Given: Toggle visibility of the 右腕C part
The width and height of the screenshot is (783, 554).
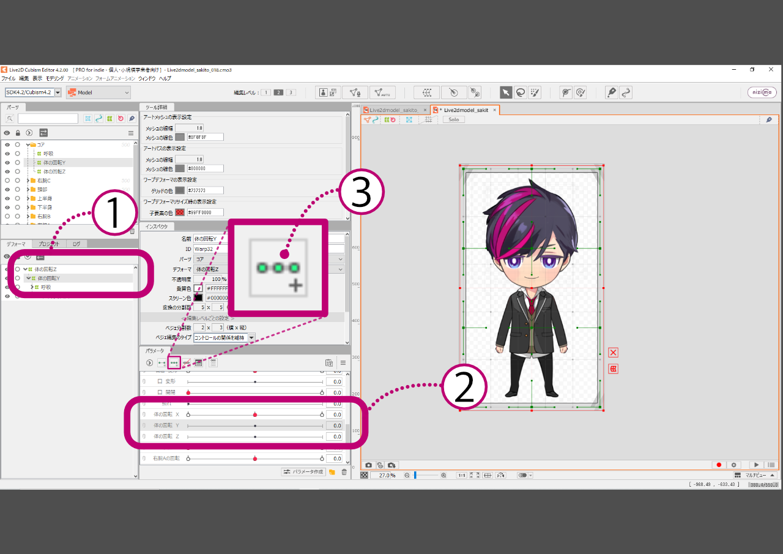Looking at the screenshot, I should click(7, 181).
